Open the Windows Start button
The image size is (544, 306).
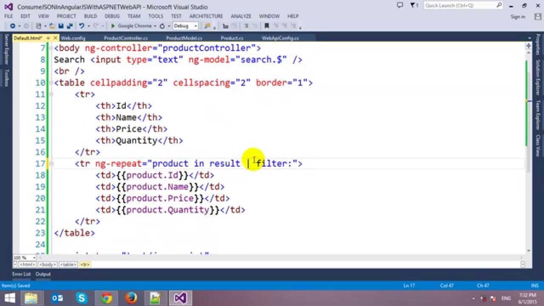10,298
